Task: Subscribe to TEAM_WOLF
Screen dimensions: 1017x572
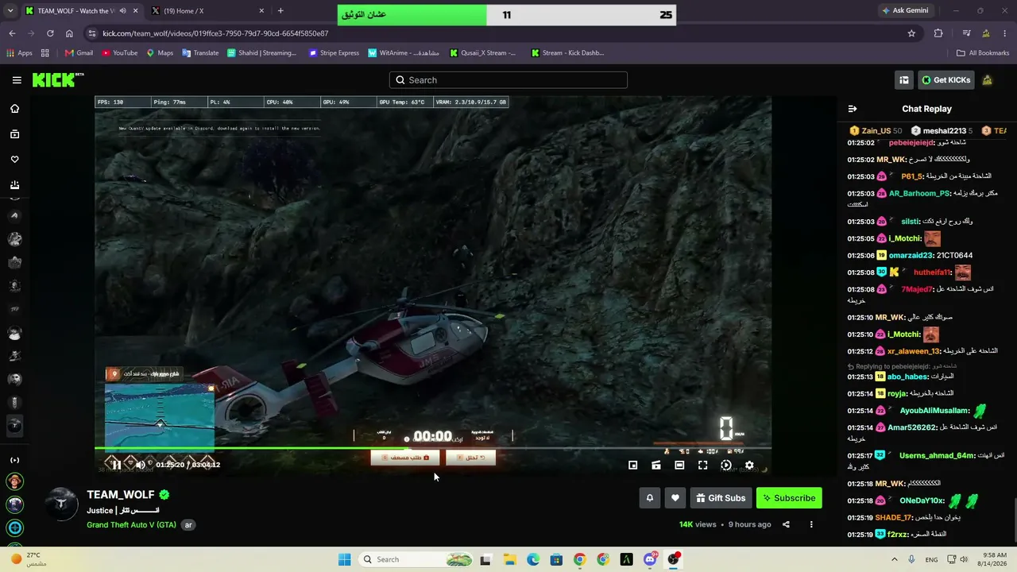Action: pos(789,498)
